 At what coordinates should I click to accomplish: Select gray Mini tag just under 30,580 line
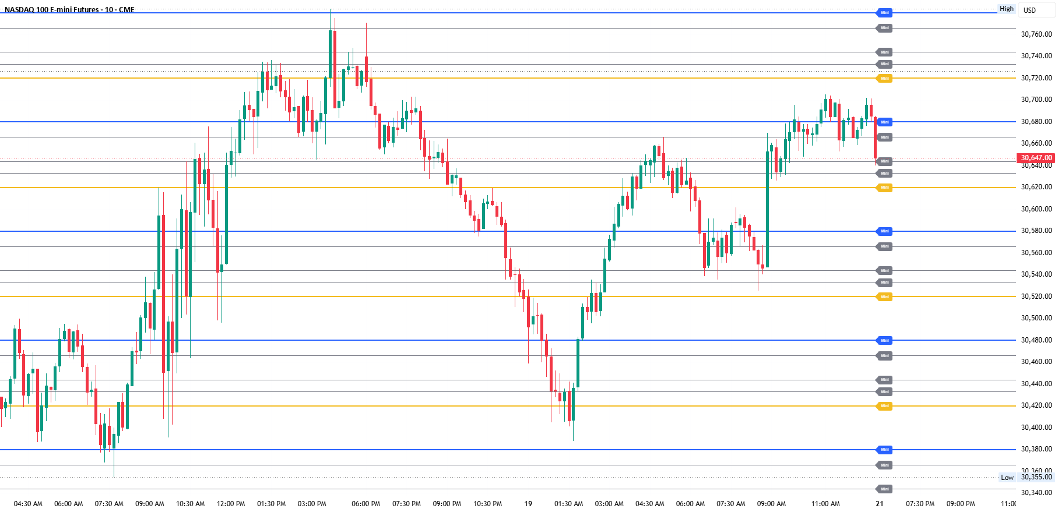click(884, 246)
